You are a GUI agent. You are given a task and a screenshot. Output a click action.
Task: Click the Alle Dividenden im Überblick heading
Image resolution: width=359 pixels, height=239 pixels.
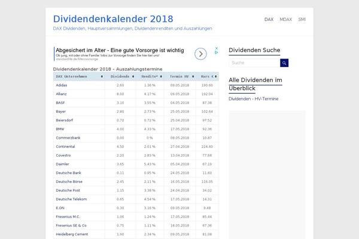[x=255, y=84]
